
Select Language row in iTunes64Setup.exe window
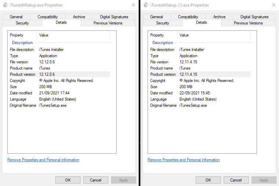(59, 99)
